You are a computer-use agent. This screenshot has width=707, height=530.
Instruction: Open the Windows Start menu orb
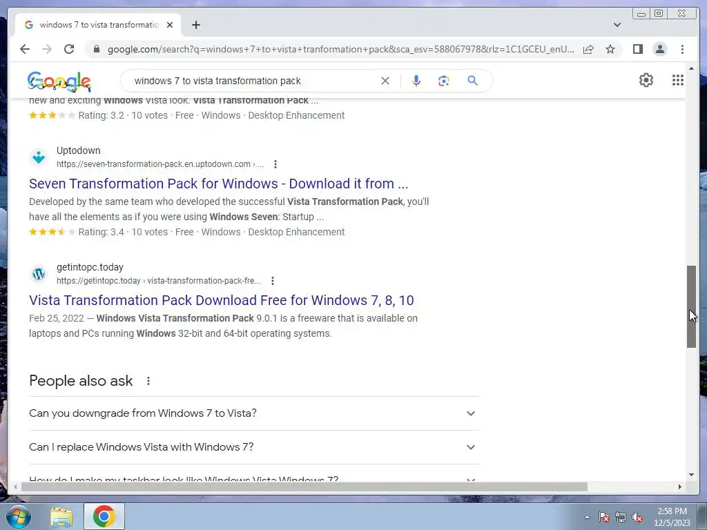18,516
